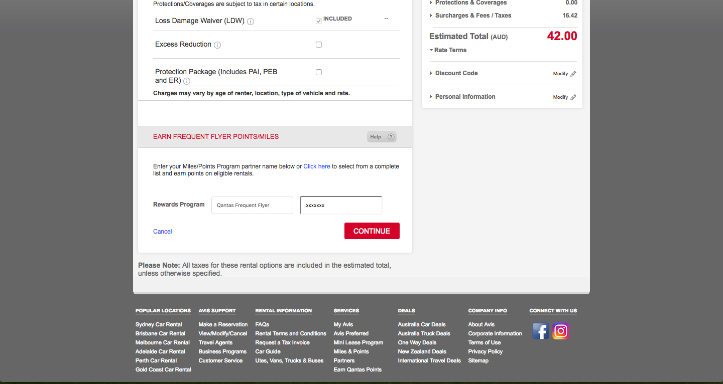The height and width of the screenshot is (384, 723).
Task: Open Rental Terms and Conditions link
Action: 291,333
